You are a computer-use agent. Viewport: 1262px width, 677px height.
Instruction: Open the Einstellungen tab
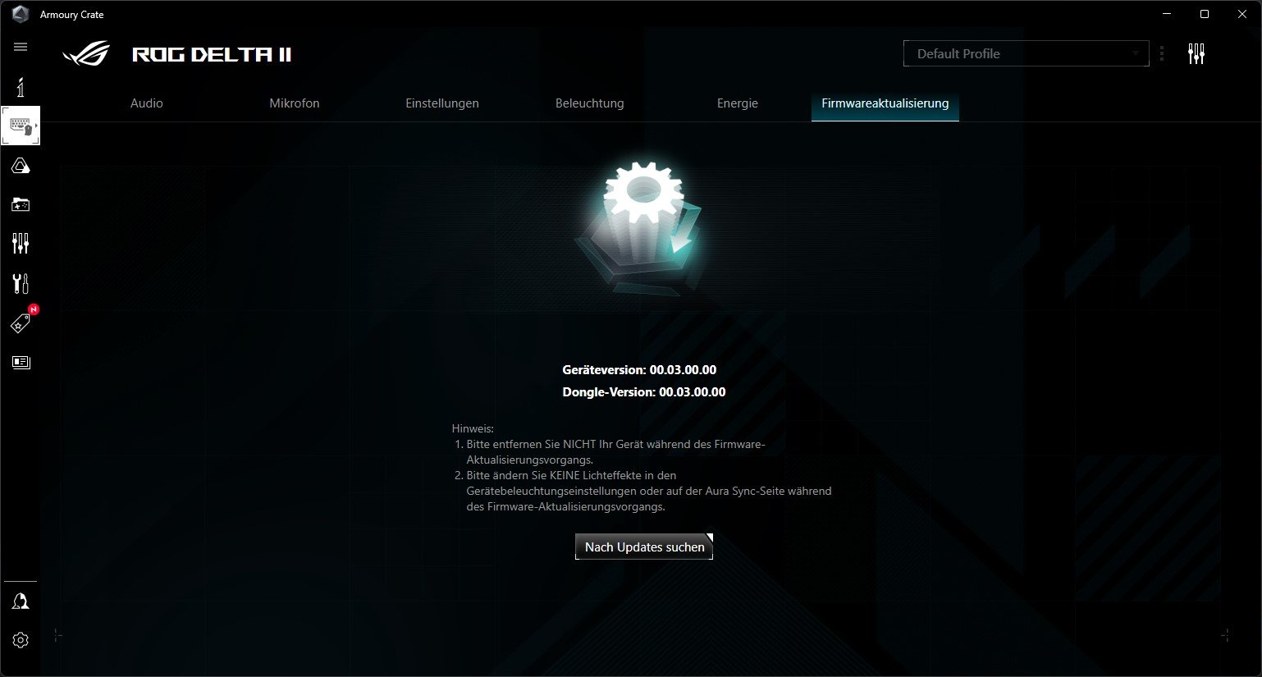[442, 103]
